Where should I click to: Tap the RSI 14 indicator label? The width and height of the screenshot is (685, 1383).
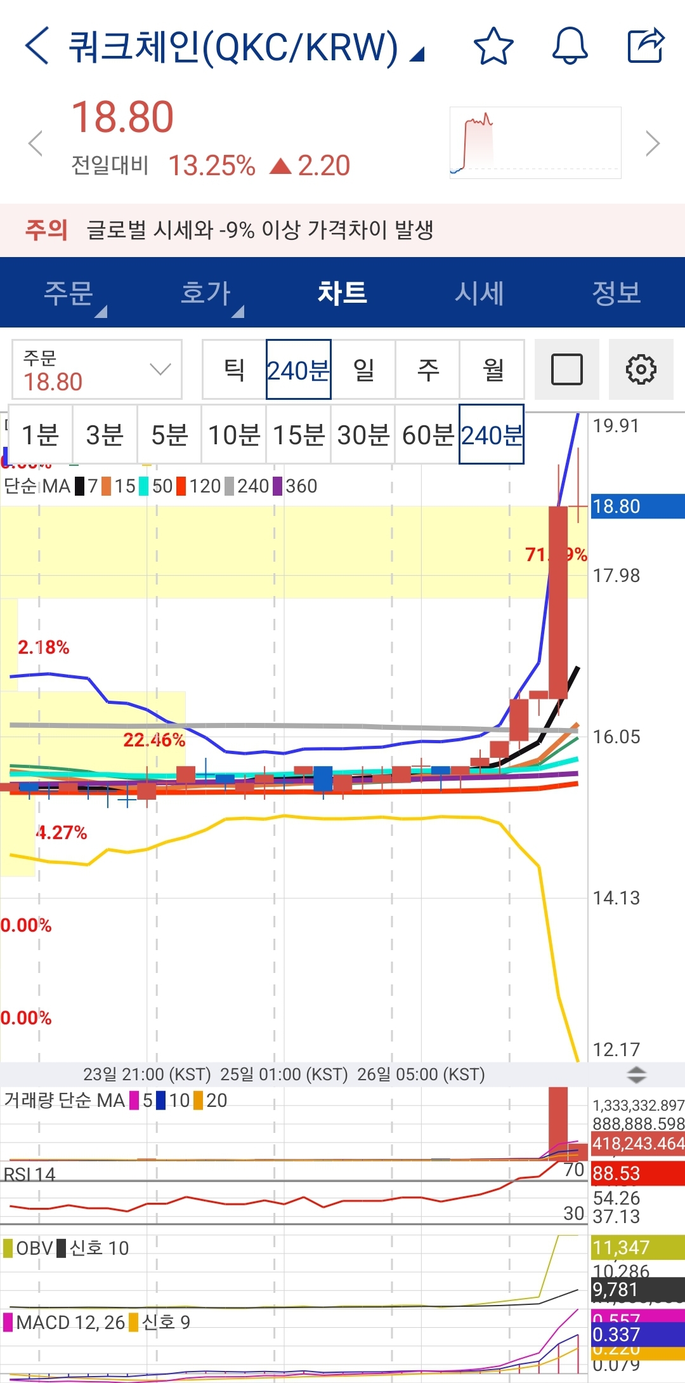(x=30, y=1174)
